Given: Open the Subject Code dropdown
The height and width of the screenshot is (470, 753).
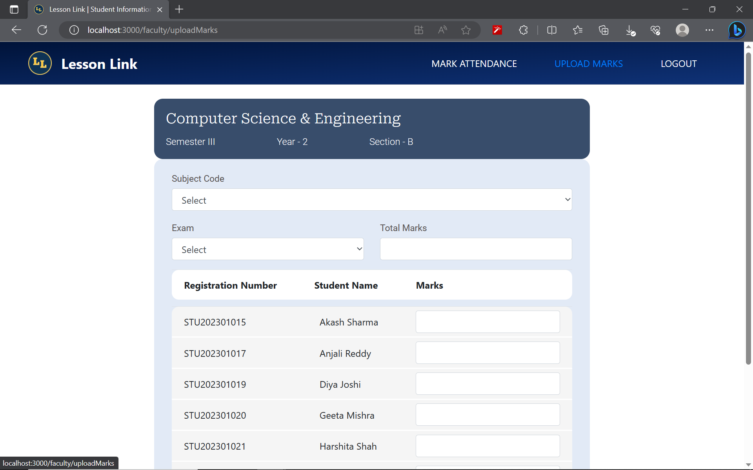Looking at the screenshot, I should [371, 199].
